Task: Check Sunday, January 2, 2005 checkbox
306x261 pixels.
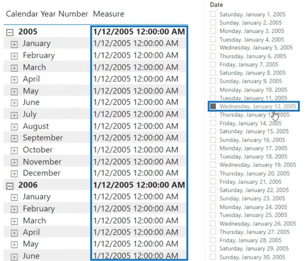Action: coord(213,23)
